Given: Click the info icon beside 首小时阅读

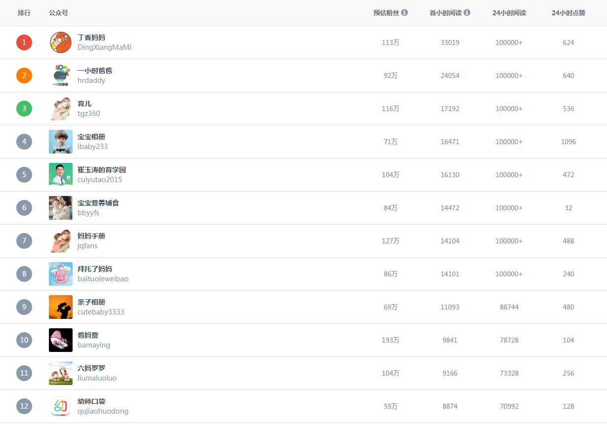Looking at the screenshot, I should (x=467, y=13).
